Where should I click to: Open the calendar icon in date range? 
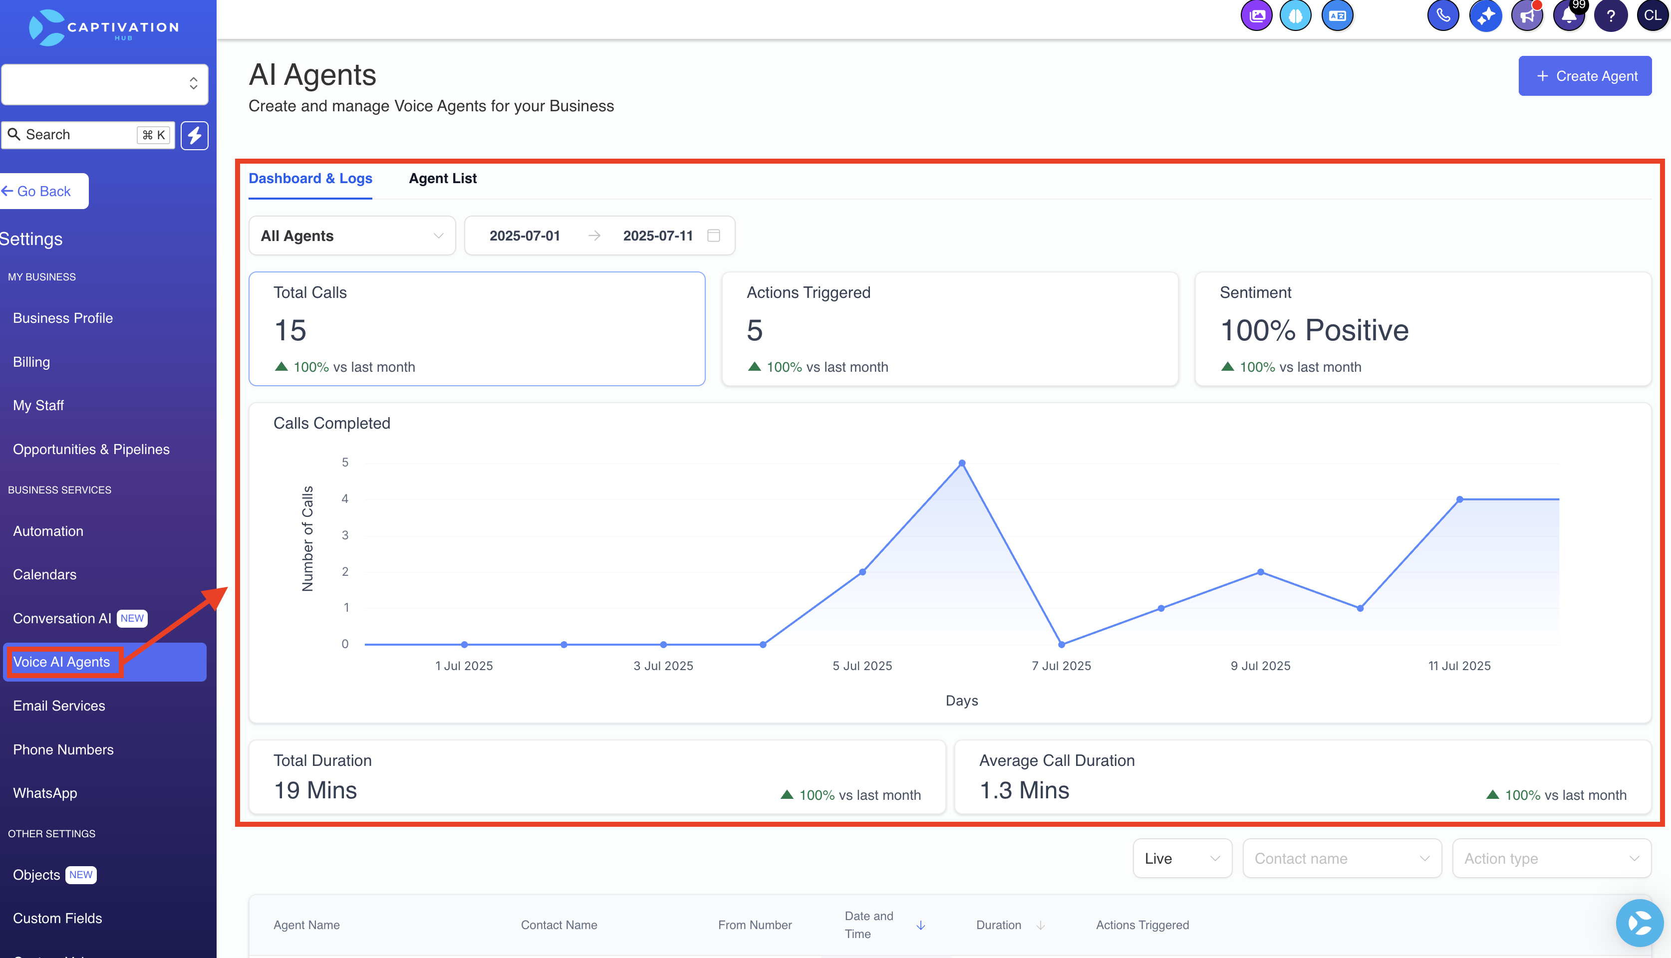pyautogui.click(x=713, y=236)
